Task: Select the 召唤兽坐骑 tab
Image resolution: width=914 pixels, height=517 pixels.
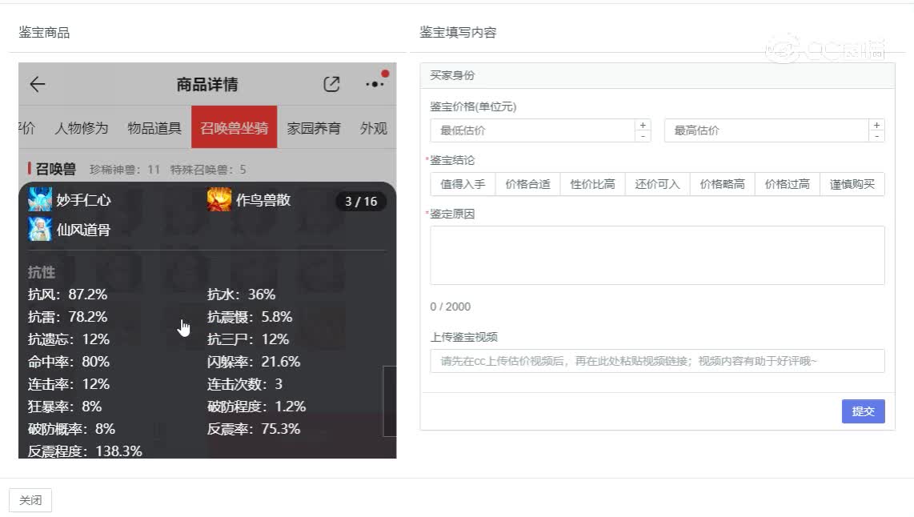Action: (235, 127)
